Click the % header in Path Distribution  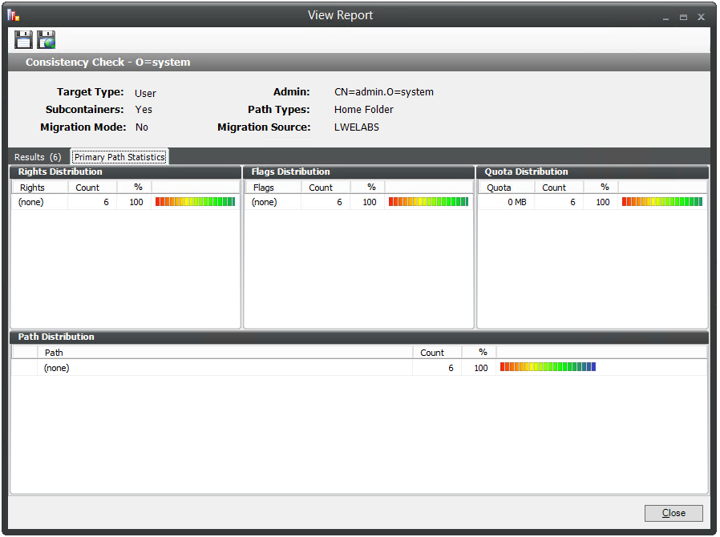click(479, 353)
